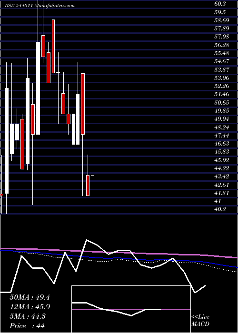Click the 58.69 price axis label
The height and width of the screenshot is (333, 238).
(223, 20)
